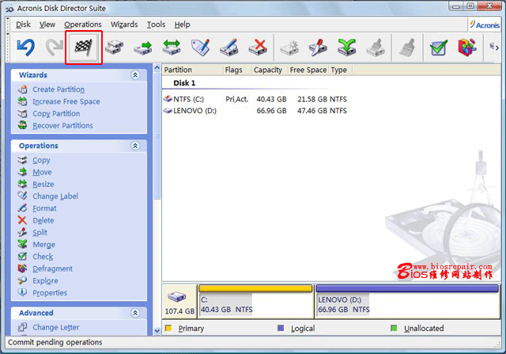506x354 pixels.
Task: Select LENOVO (D:) 66.96 GB partition block
Action: [407, 301]
